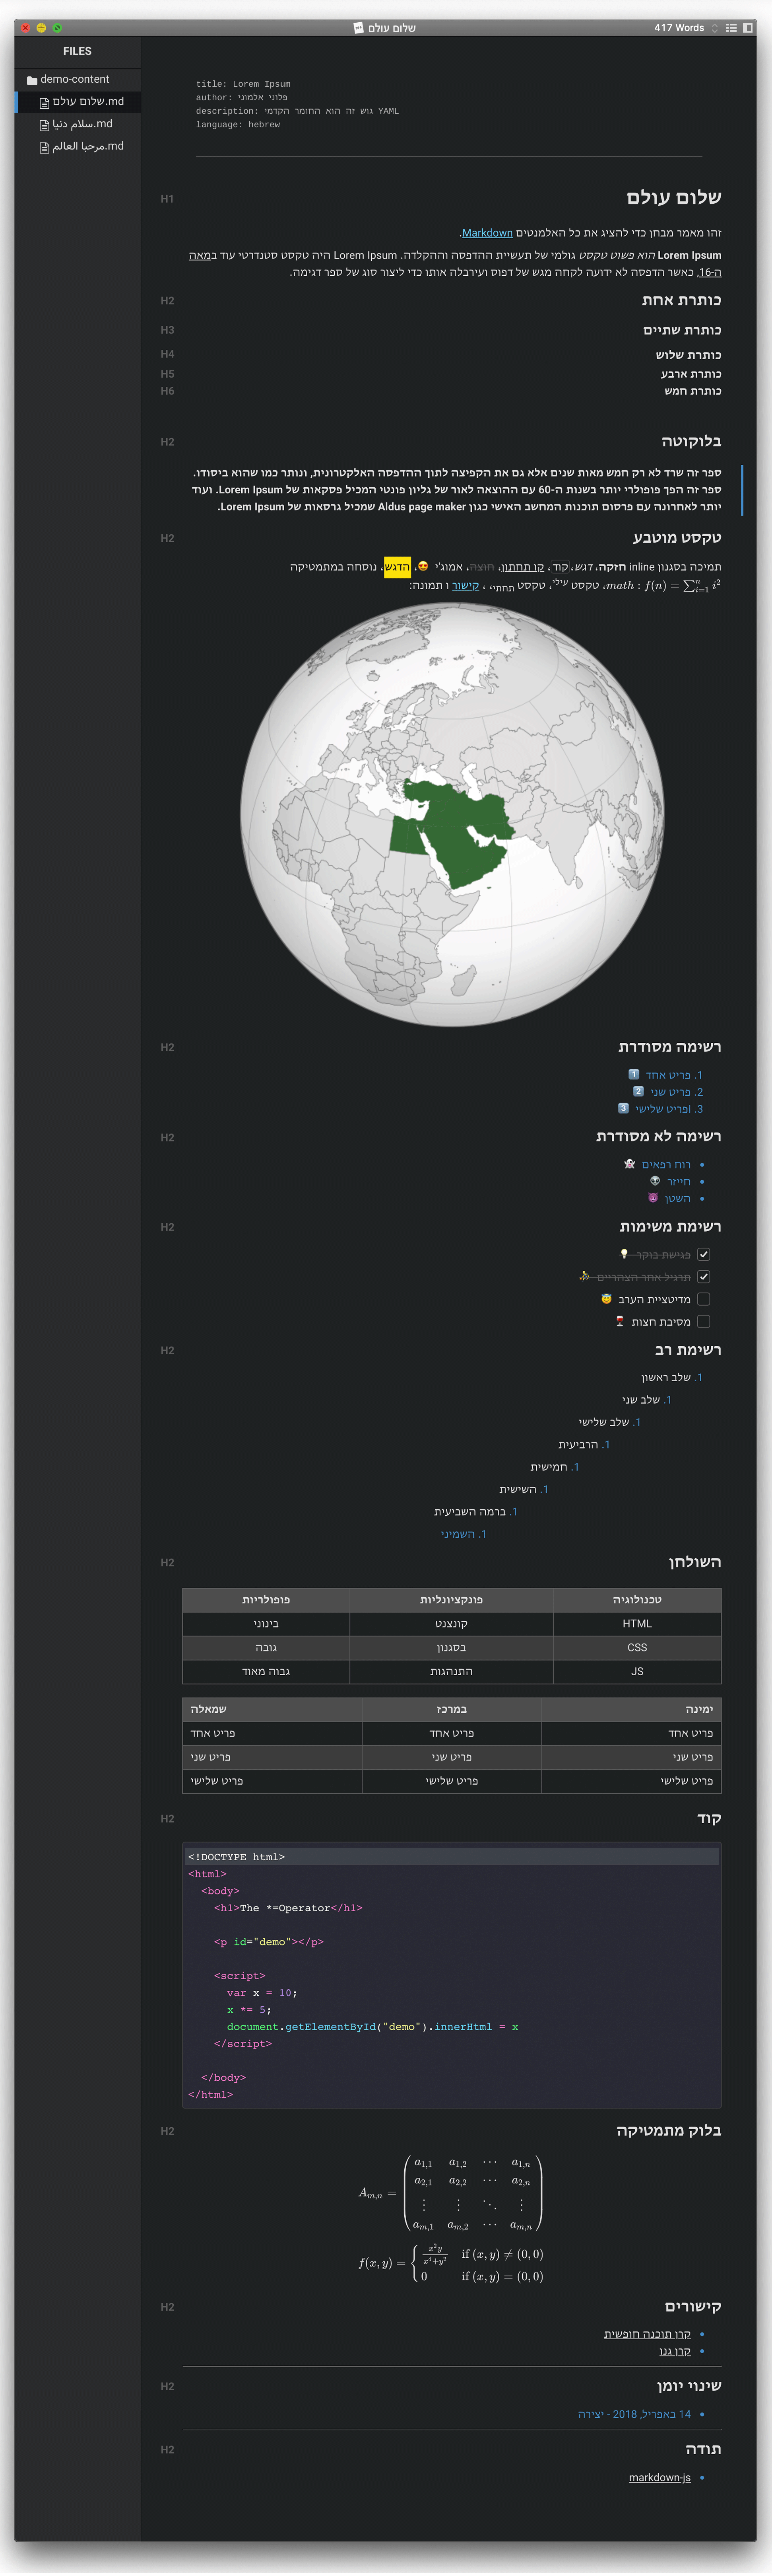
Task: Select nested list item השמיני
Action: pyautogui.click(x=458, y=1535)
